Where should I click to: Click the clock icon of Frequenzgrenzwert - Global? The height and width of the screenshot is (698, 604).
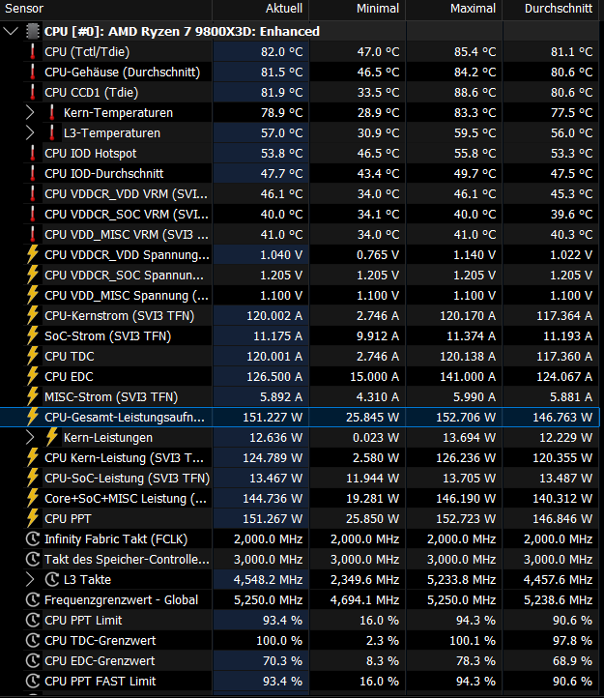[33, 600]
